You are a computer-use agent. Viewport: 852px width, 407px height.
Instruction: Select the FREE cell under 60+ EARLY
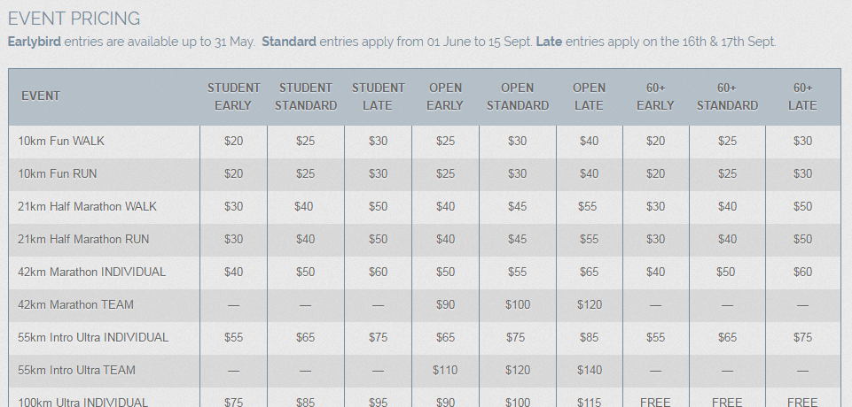coord(655,402)
